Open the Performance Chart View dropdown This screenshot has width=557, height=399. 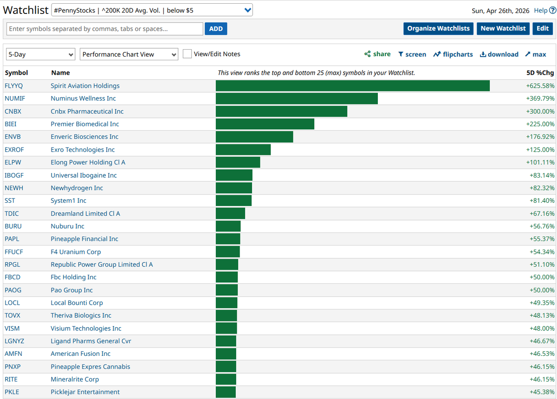coord(129,54)
